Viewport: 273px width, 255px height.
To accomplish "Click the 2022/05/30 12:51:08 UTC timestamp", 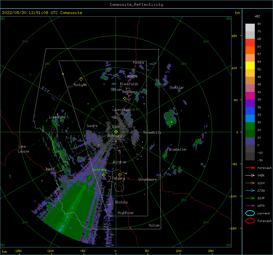I will point(30,13).
